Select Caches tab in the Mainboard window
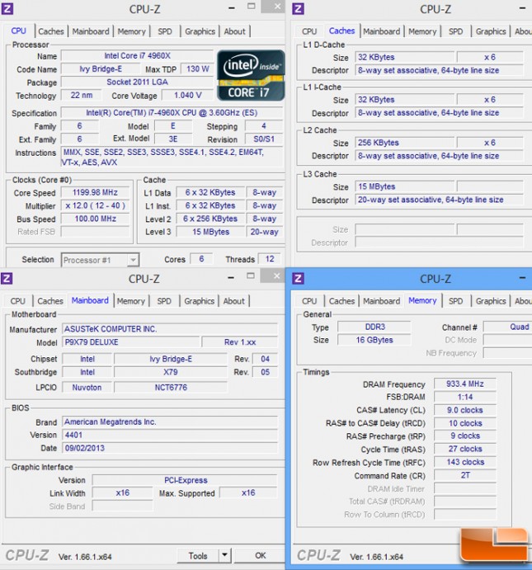The width and height of the screenshot is (532, 570). click(50, 301)
